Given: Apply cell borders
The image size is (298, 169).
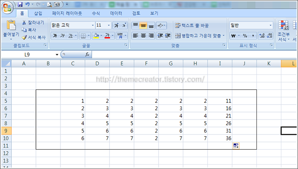Looking at the screenshot, I should pos(83,36).
